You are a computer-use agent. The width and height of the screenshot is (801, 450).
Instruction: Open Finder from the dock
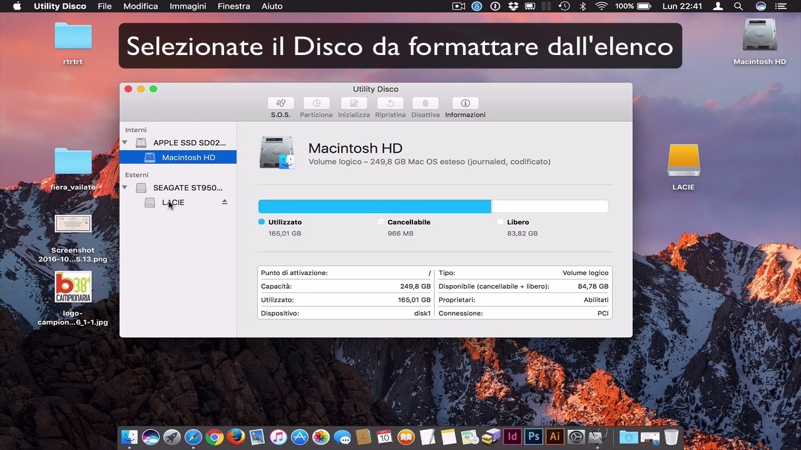tap(130, 436)
